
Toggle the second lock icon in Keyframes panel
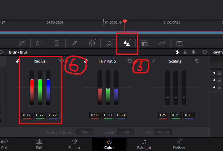point(219,80)
